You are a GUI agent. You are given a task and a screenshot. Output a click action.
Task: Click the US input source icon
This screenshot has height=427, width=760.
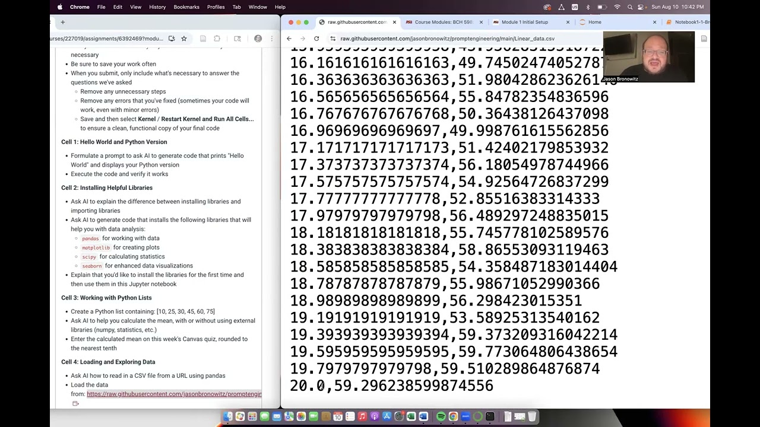575,7
